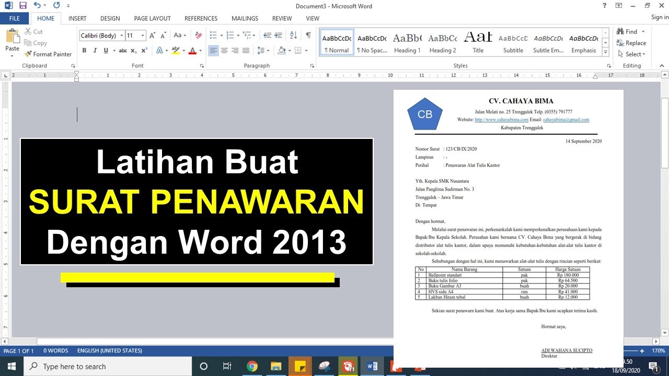
Task: Open Styles pane launcher
Action: (x=609, y=66)
